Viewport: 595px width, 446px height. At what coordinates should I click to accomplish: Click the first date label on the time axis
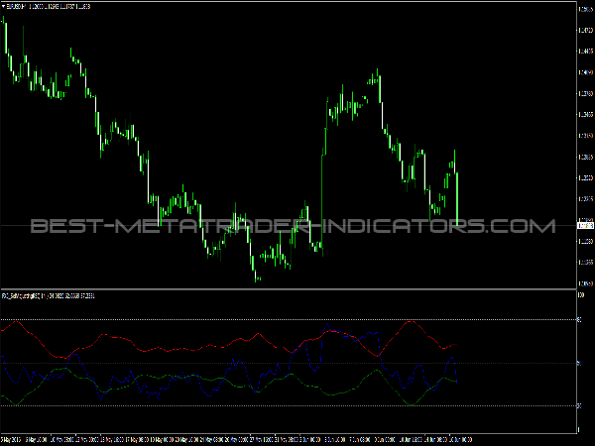11,440
